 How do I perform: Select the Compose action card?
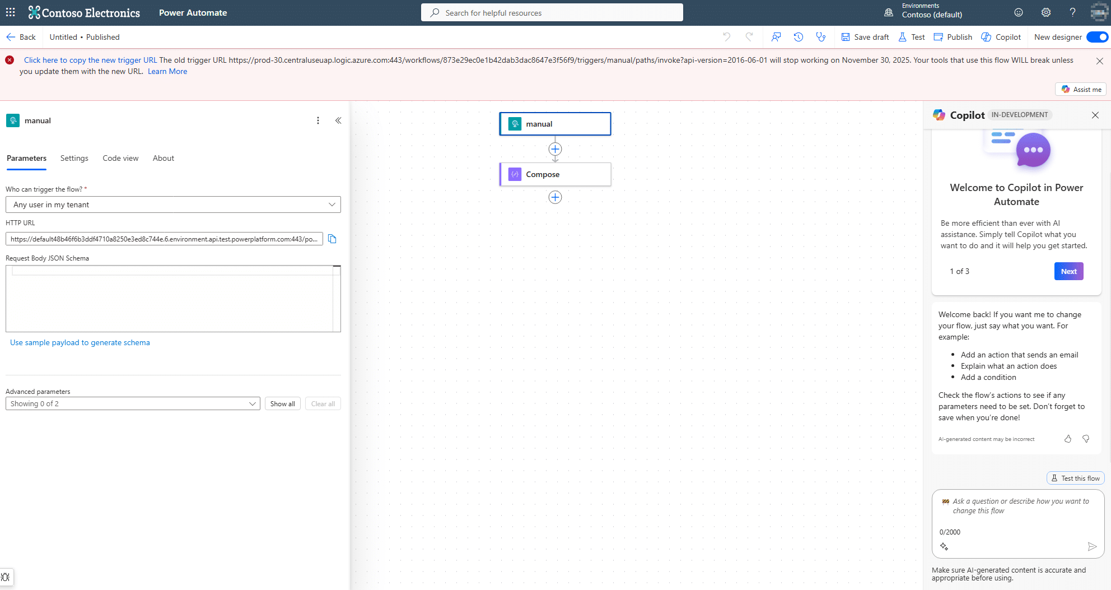(x=555, y=174)
